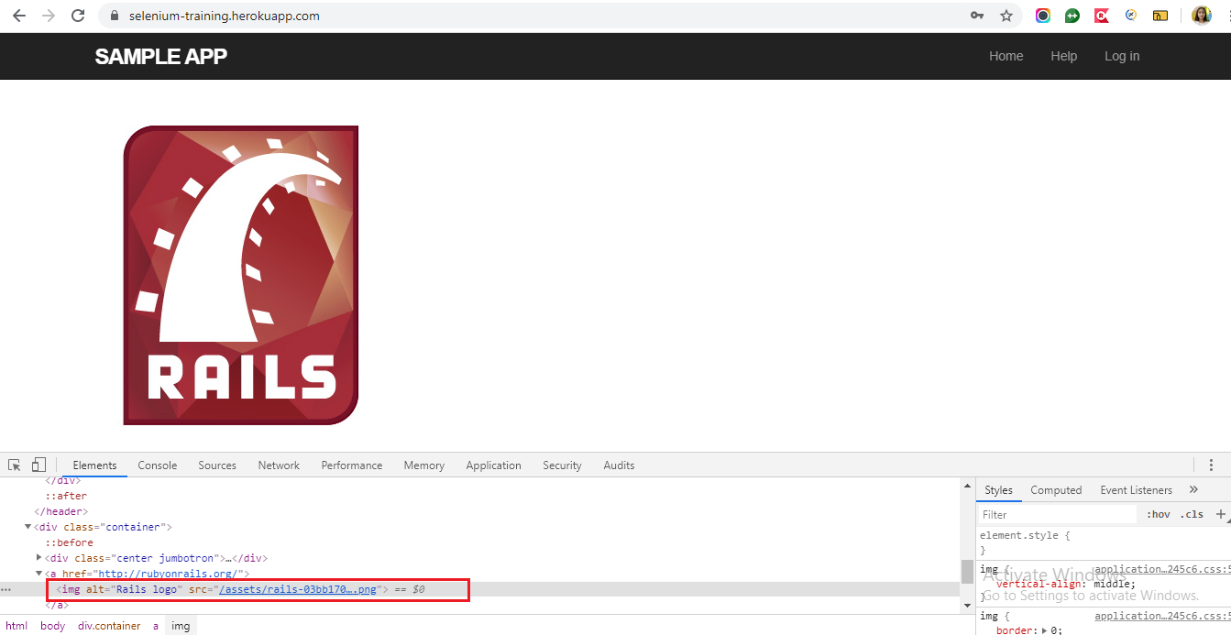Open the Event Listeners pane tab
This screenshot has height=635, width=1231.
point(1137,490)
